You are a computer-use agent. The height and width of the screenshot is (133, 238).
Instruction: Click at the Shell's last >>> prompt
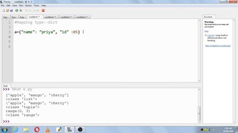point(6,122)
